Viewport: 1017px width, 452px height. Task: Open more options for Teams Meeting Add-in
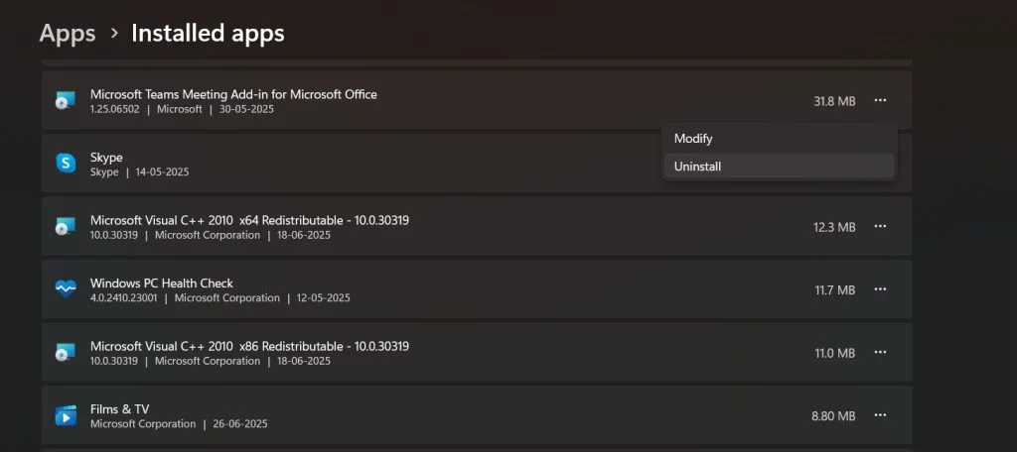coord(880,100)
